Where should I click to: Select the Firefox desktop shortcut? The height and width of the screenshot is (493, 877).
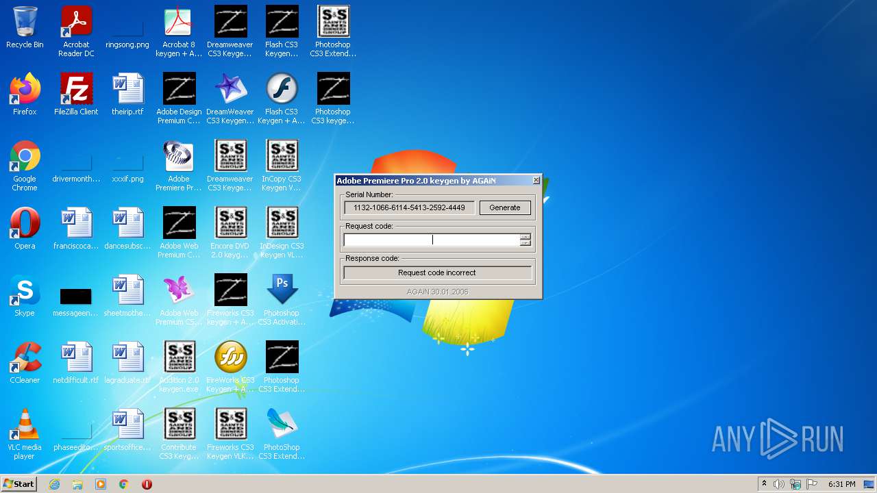tap(25, 94)
